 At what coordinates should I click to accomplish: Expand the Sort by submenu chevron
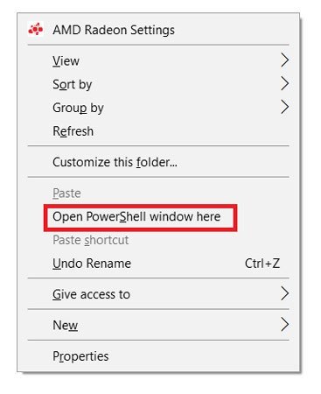[285, 84]
